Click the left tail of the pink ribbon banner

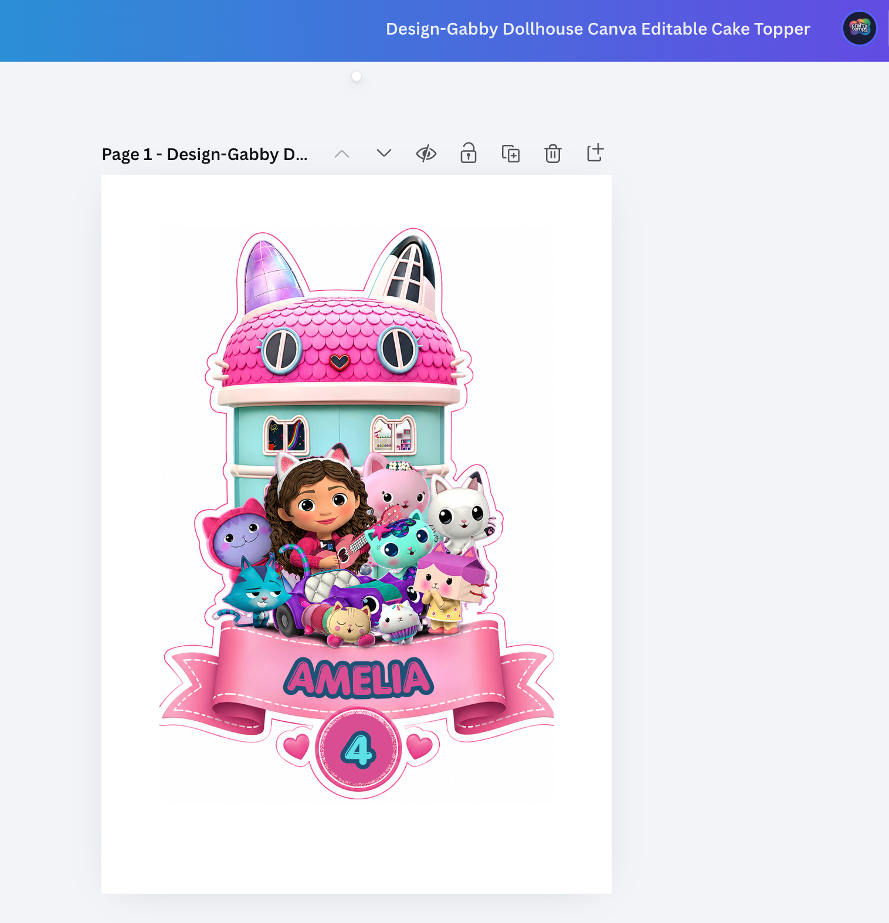189,686
